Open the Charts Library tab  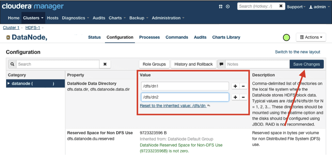pyautogui.click(x=226, y=37)
